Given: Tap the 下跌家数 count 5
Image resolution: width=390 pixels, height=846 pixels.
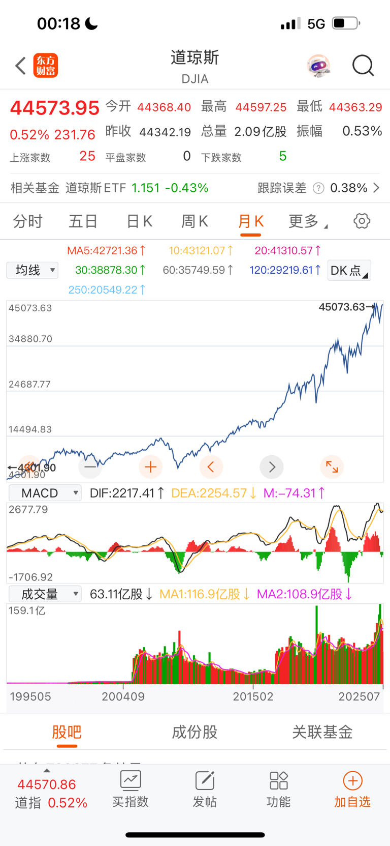Looking at the screenshot, I should click(x=283, y=156).
